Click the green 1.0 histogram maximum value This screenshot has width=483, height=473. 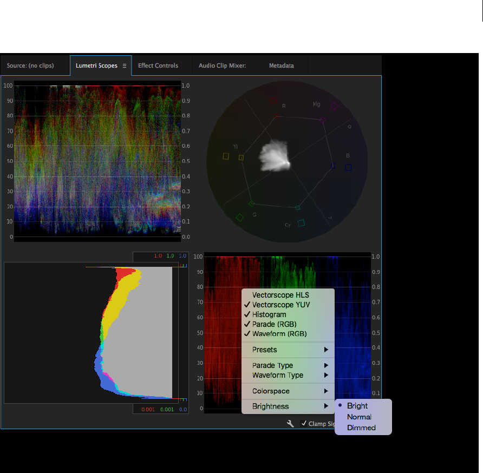(x=170, y=256)
